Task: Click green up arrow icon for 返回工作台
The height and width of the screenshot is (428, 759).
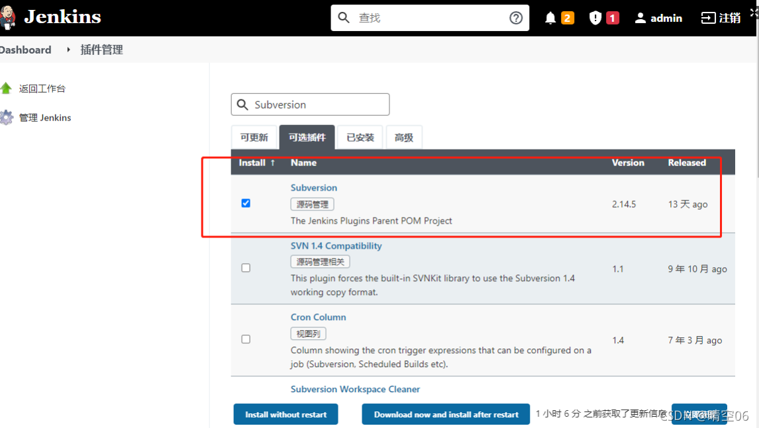Action: point(7,89)
